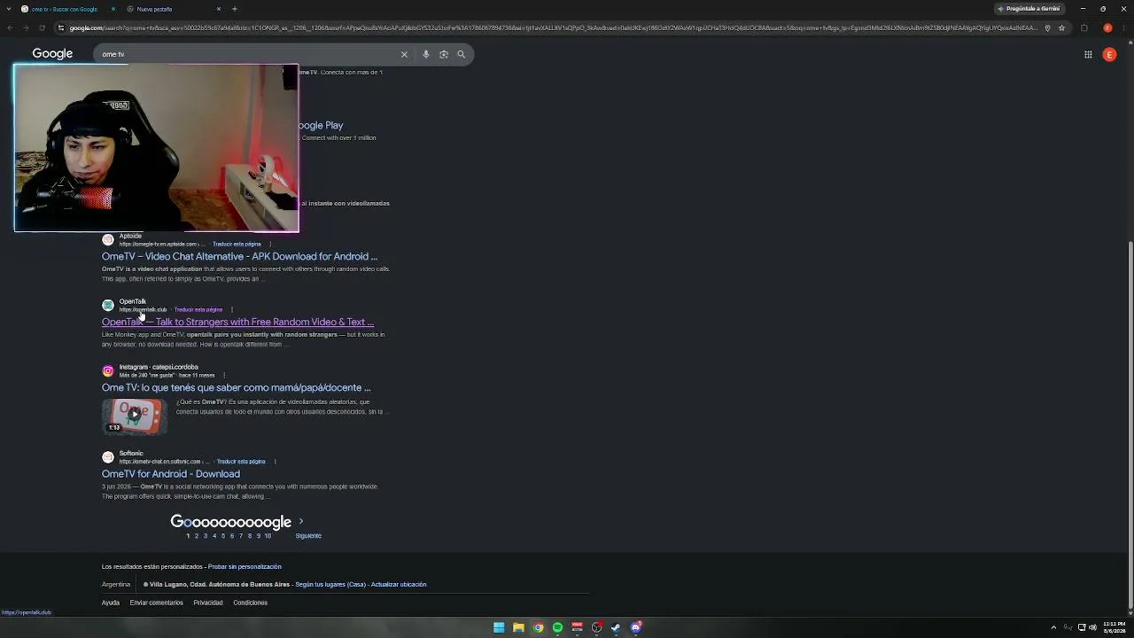The image size is (1134, 638).
Task: Open more options for the Softonic result
Action: [x=275, y=462]
